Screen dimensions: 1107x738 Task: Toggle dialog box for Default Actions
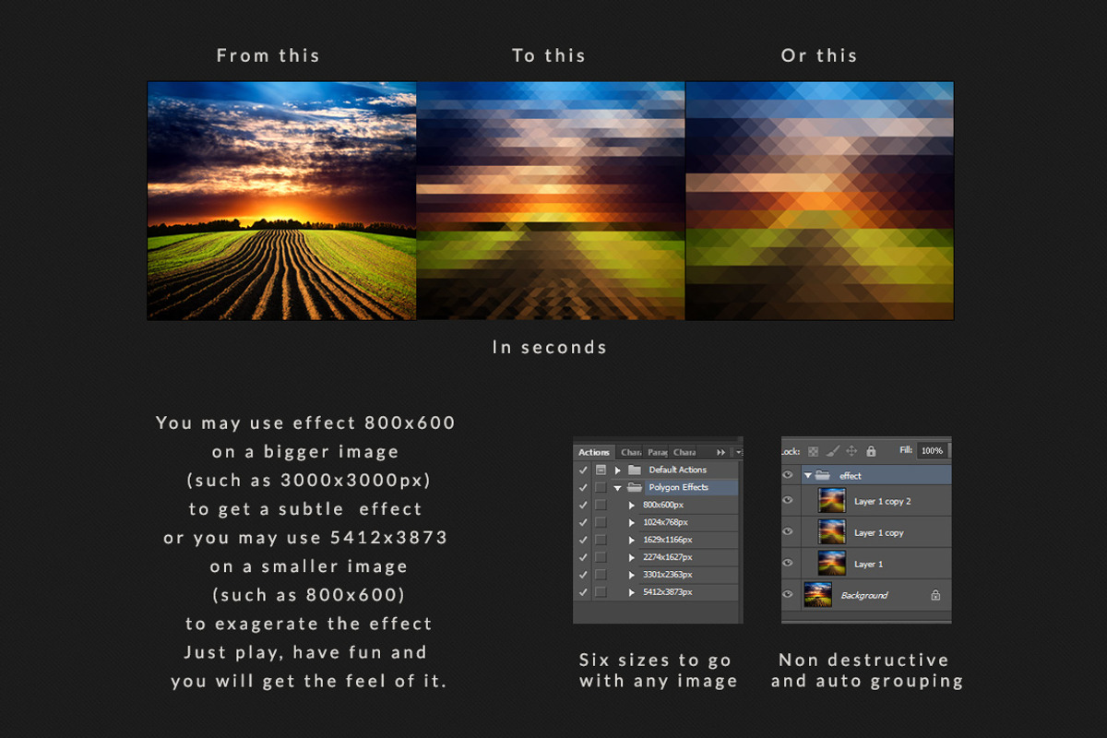tap(601, 470)
